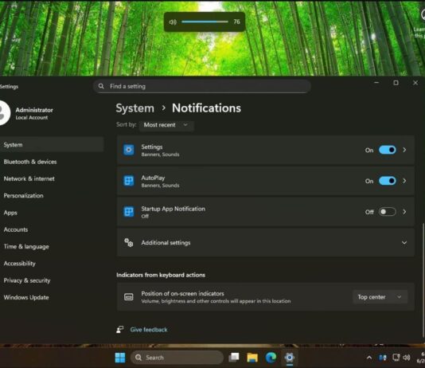Click the speaker icon in volume flyout
Image resolution: width=425 pixels, height=368 pixels.
coord(173,22)
